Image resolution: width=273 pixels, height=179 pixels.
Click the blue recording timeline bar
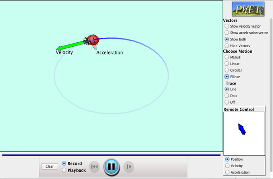click(111, 155)
